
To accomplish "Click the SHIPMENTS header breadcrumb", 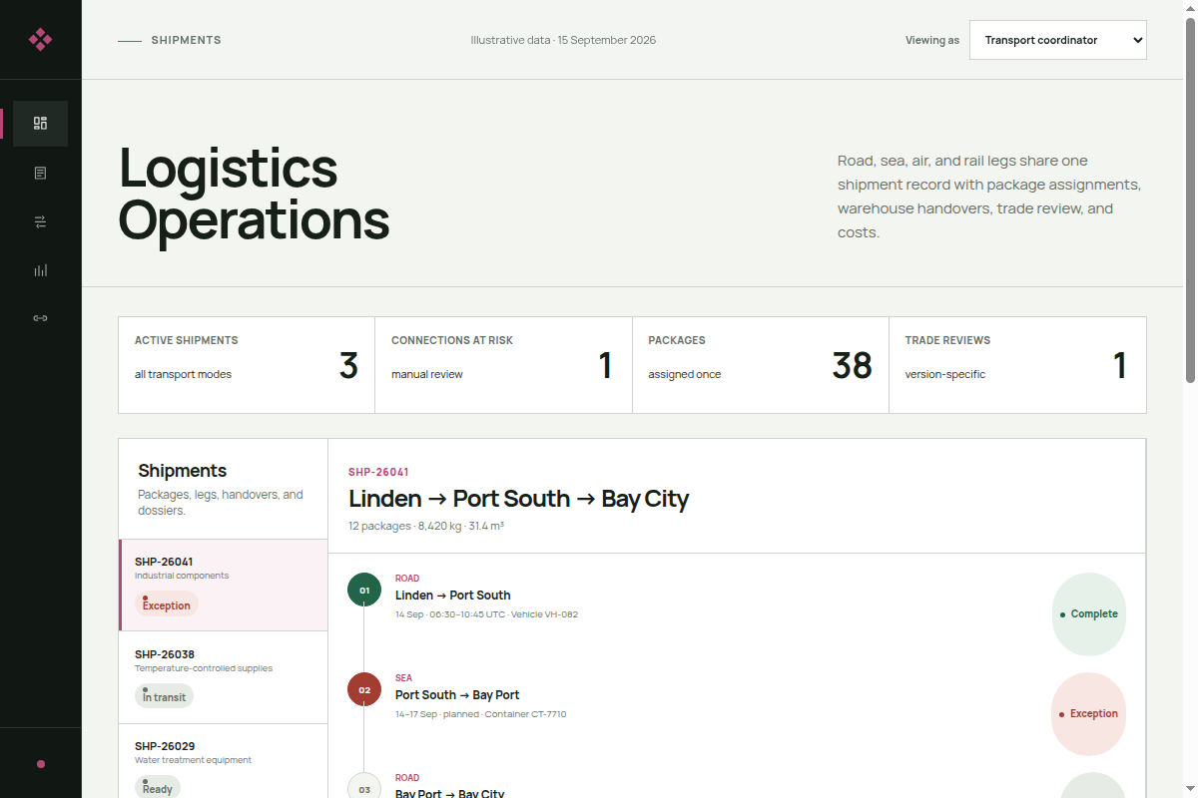I will point(186,40).
